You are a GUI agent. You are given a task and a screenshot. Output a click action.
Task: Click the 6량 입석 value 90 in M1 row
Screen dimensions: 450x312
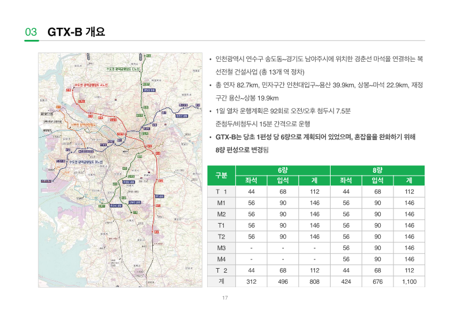(x=283, y=203)
